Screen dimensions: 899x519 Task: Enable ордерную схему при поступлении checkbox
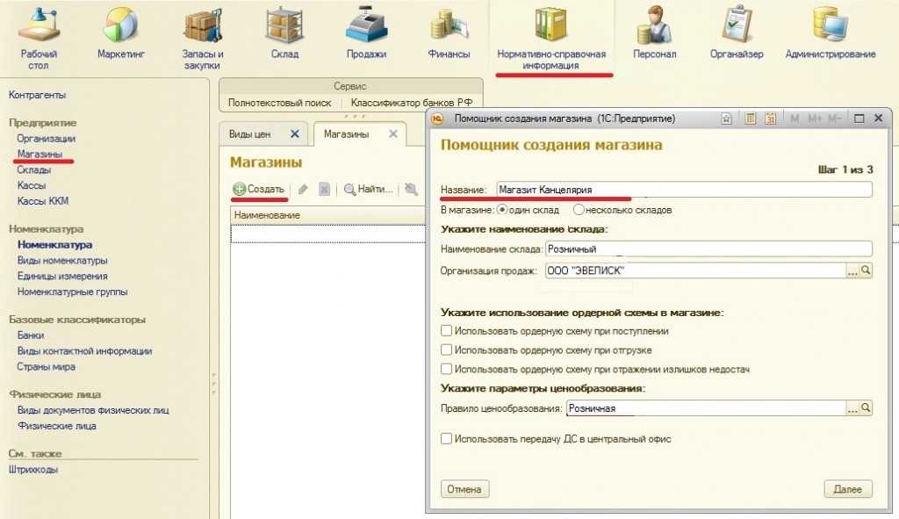tap(447, 331)
